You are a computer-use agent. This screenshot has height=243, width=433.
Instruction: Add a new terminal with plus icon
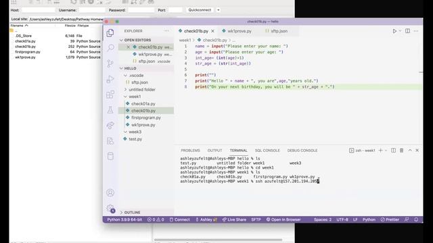380,150
